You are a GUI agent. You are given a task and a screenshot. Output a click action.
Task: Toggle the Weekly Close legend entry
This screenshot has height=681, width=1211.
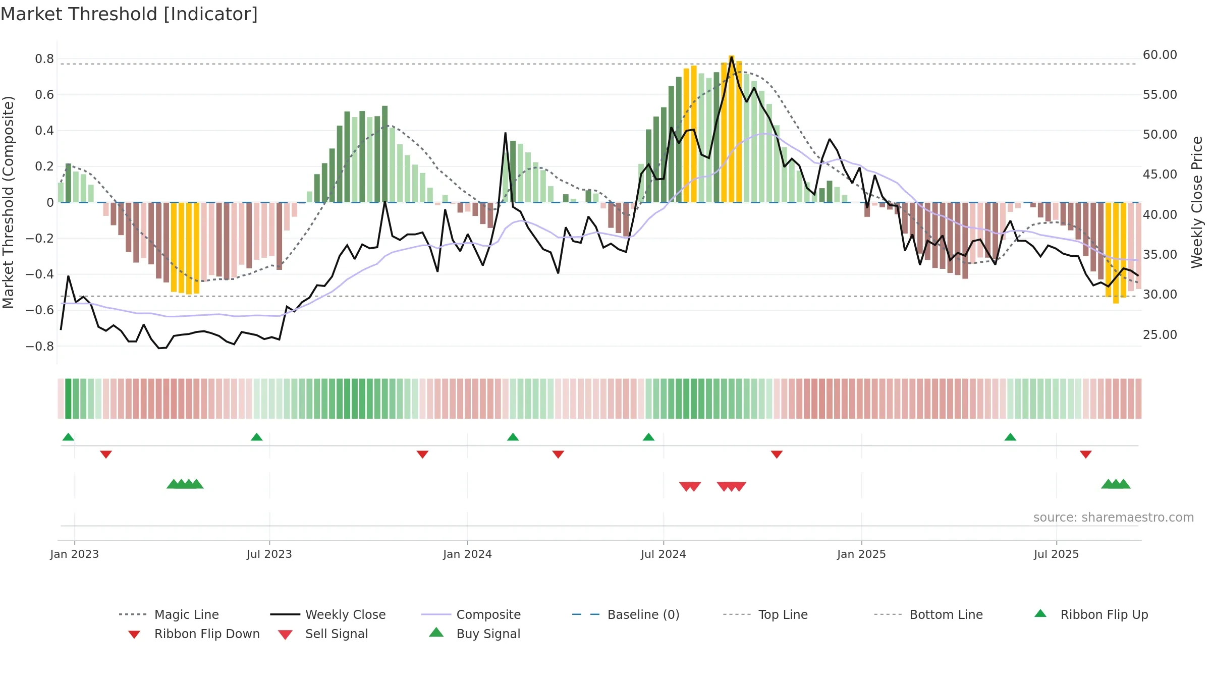point(328,614)
